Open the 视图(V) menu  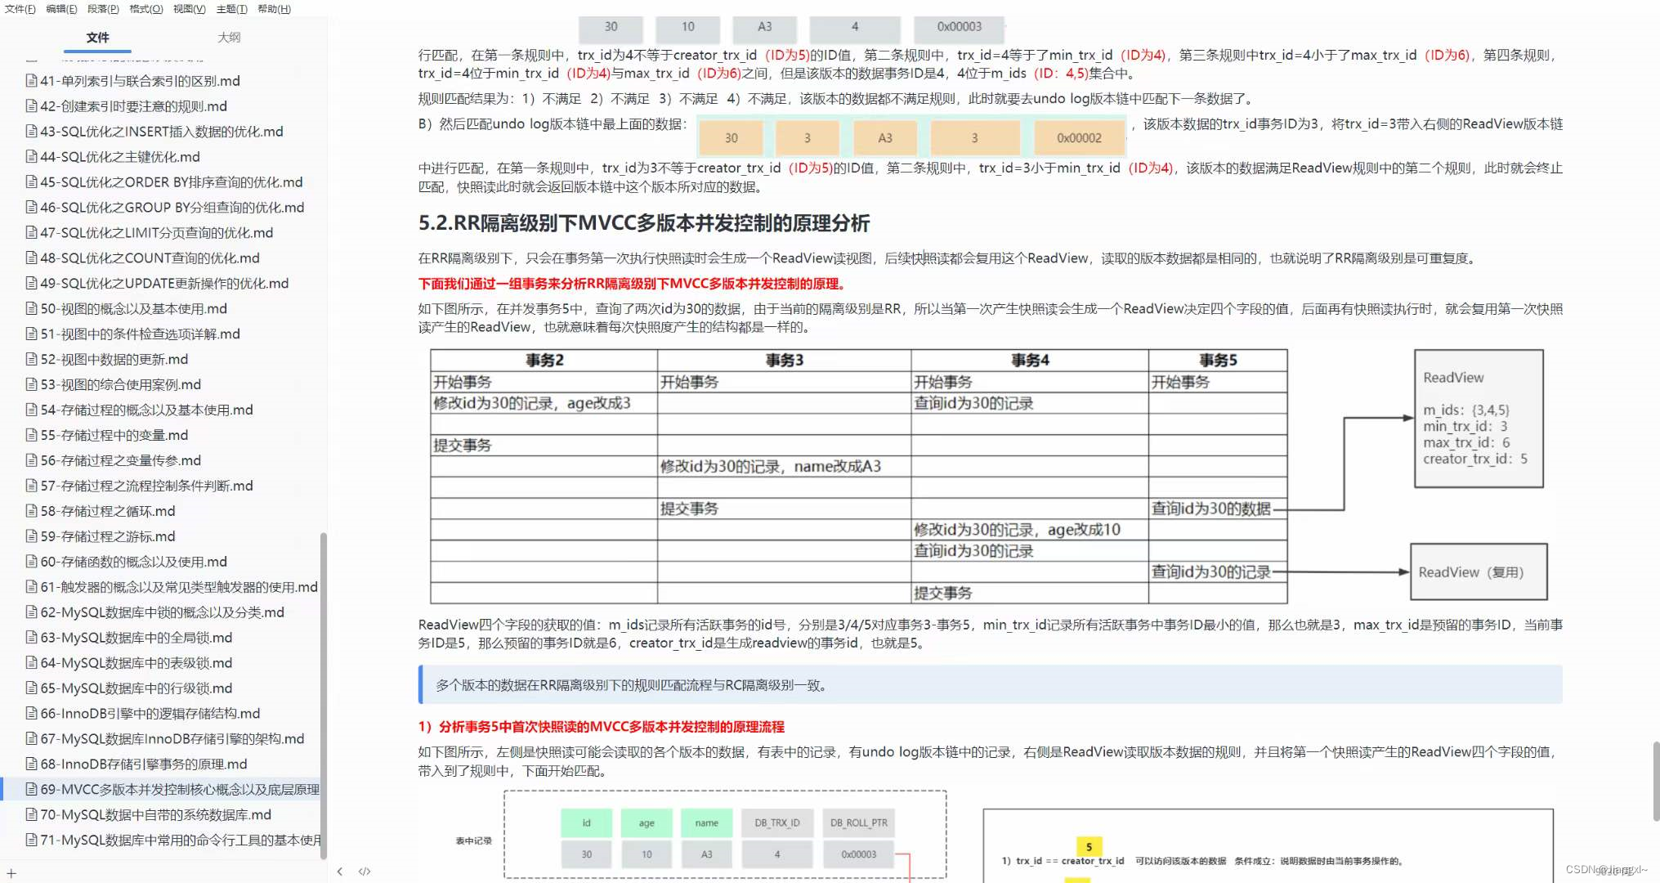pos(189,9)
